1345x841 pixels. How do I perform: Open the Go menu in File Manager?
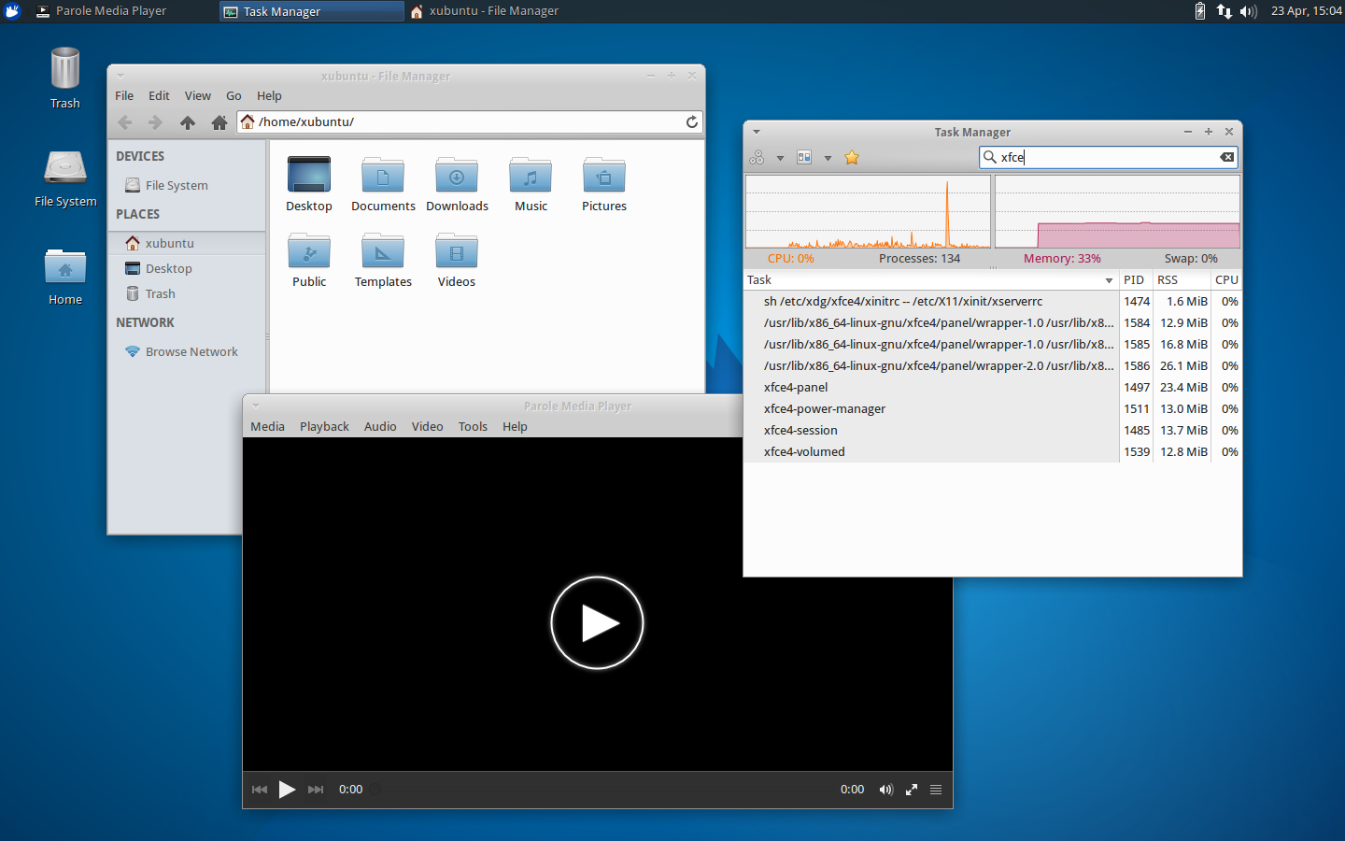[x=234, y=95]
